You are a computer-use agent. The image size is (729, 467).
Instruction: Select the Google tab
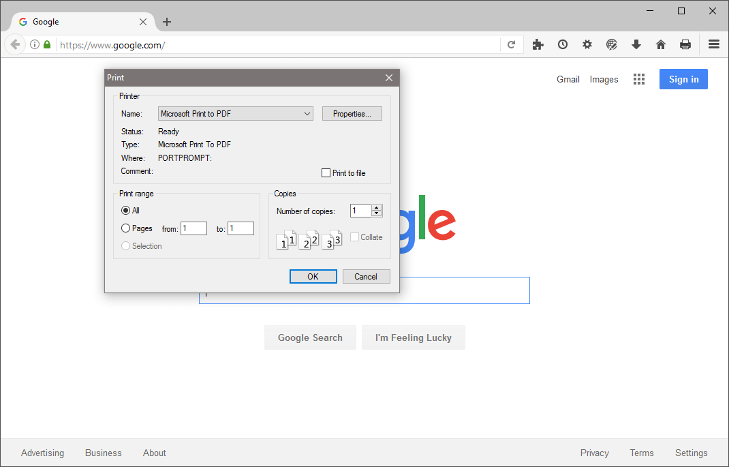point(82,22)
